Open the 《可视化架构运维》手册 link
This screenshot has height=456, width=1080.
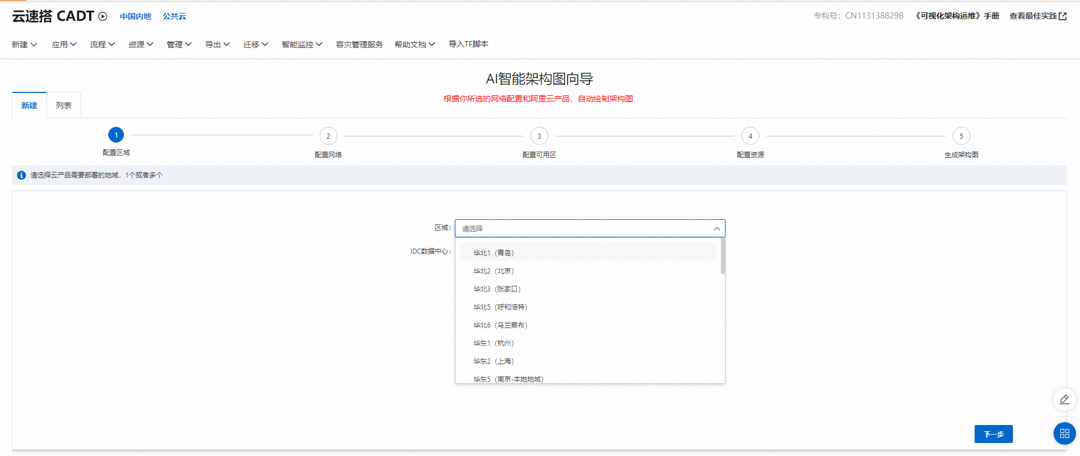(x=956, y=16)
